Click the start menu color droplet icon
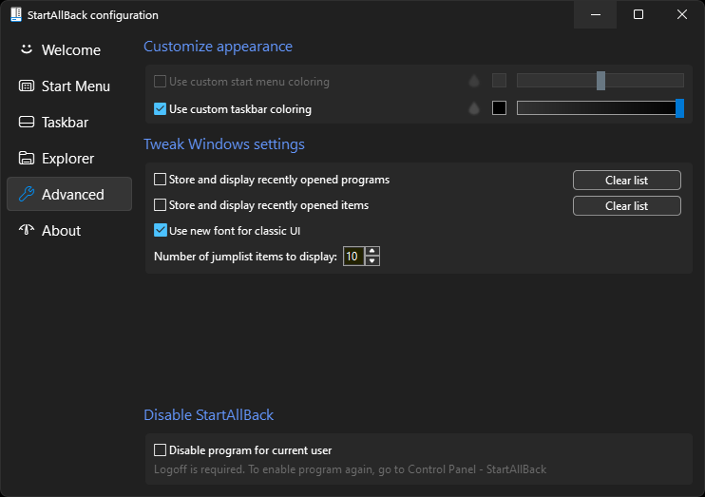Image resolution: width=705 pixels, height=497 pixels. coord(474,81)
